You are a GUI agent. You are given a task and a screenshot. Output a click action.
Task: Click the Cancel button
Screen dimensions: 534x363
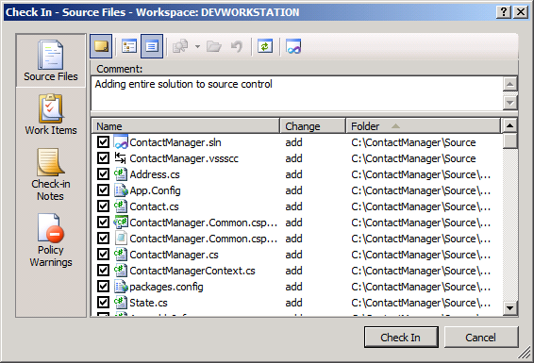click(x=481, y=338)
